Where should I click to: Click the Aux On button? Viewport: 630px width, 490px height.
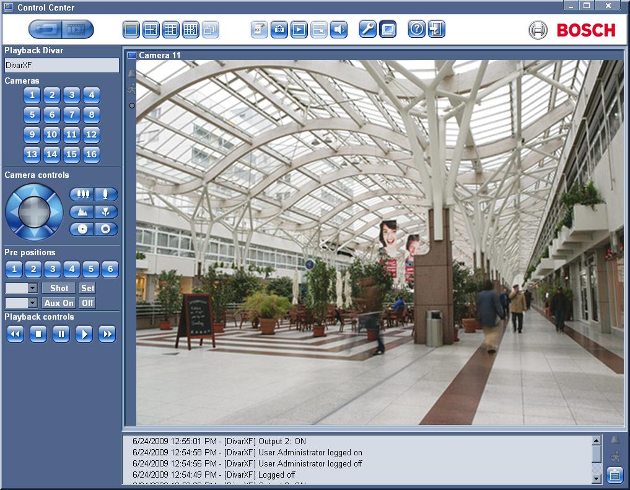[x=59, y=303]
